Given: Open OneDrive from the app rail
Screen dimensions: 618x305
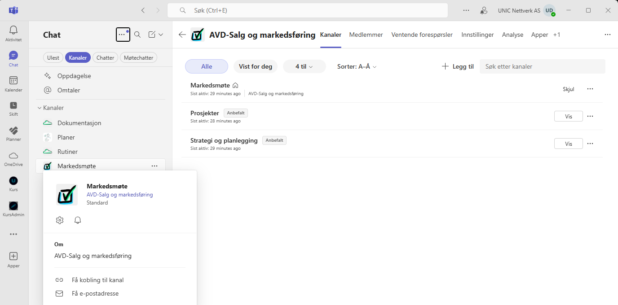Looking at the screenshot, I should [13, 158].
